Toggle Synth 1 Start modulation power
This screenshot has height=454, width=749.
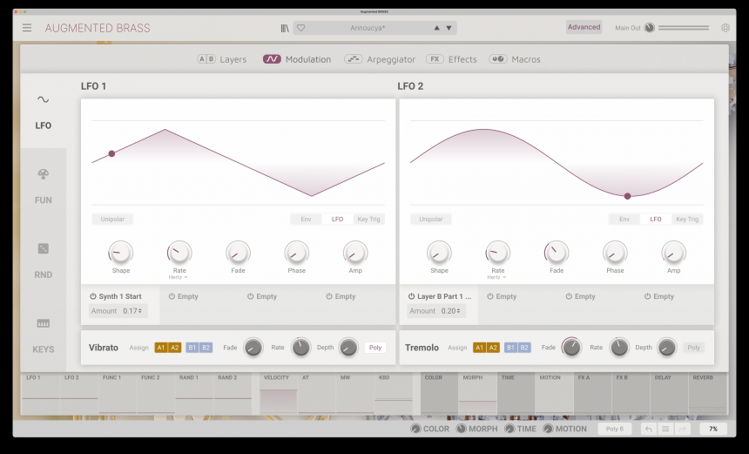tap(93, 296)
